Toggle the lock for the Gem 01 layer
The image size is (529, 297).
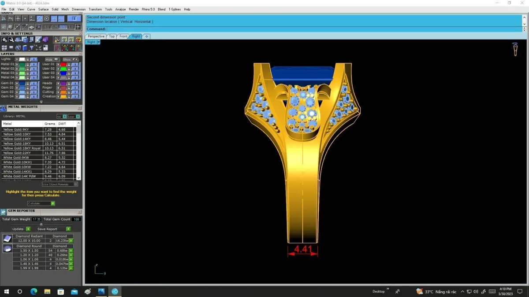[28, 83]
